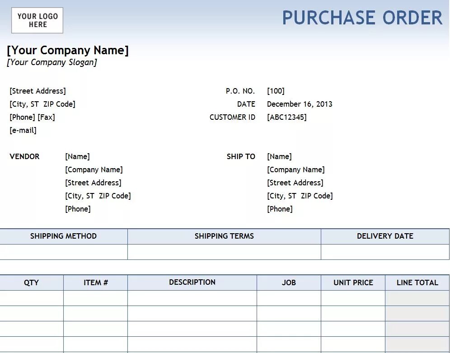Select the SHIPPING TERMS header cell

click(224, 236)
